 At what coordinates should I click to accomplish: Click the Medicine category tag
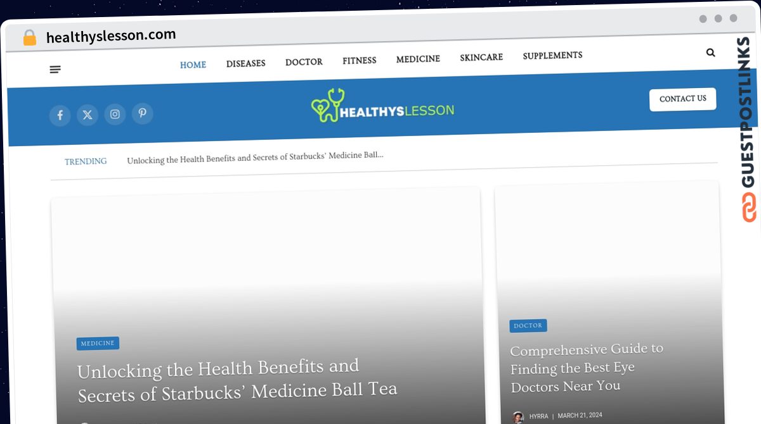98,344
